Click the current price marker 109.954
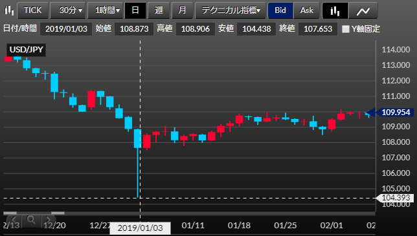 (x=396, y=113)
